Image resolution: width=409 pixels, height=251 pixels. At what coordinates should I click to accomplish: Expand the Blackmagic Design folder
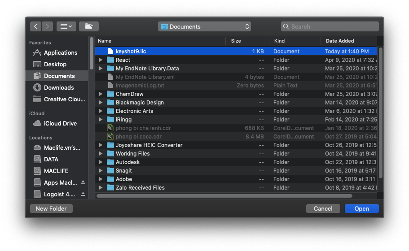point(101,103)
